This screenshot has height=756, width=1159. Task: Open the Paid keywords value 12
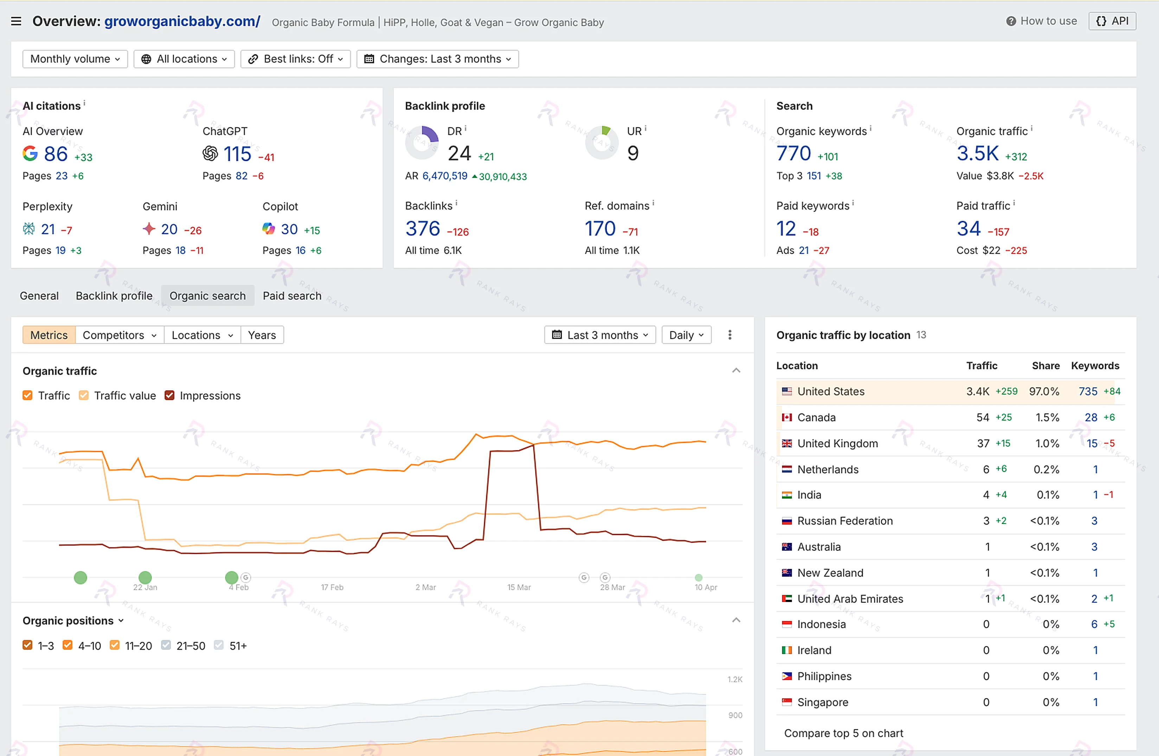click(787, 229)
